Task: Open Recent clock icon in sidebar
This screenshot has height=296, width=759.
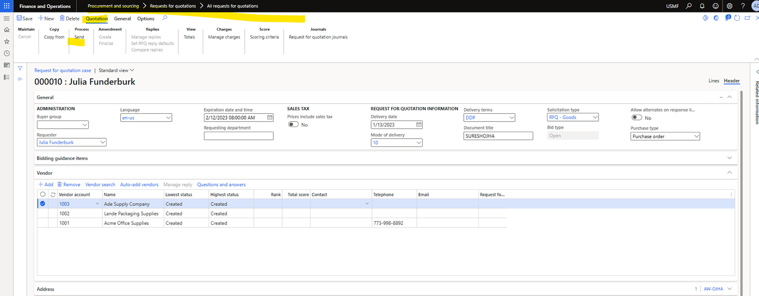Action: click(x=7, y=53)
